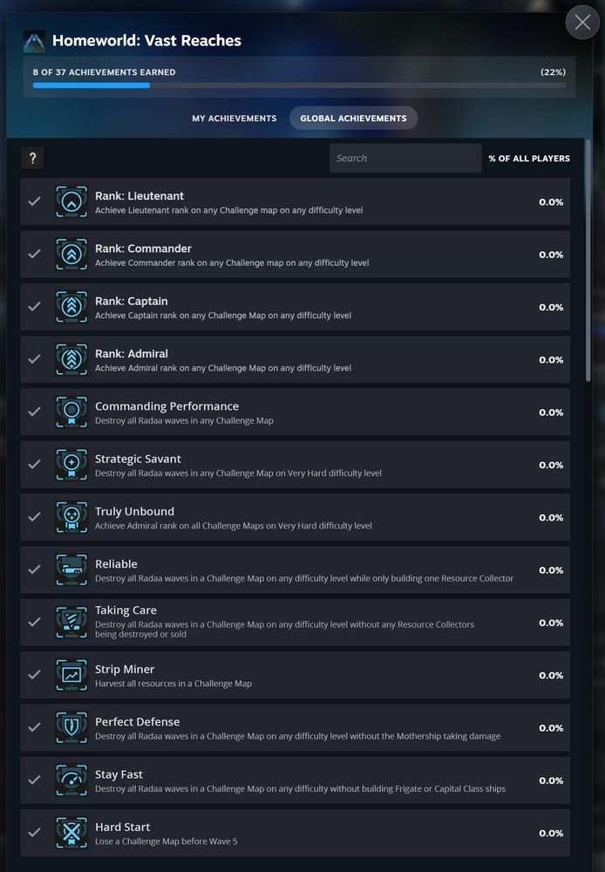The width and height of the screenshot is (605, 872).
Task: Click the vertical scrollbar on the right
Action: (x=588, y=262)
